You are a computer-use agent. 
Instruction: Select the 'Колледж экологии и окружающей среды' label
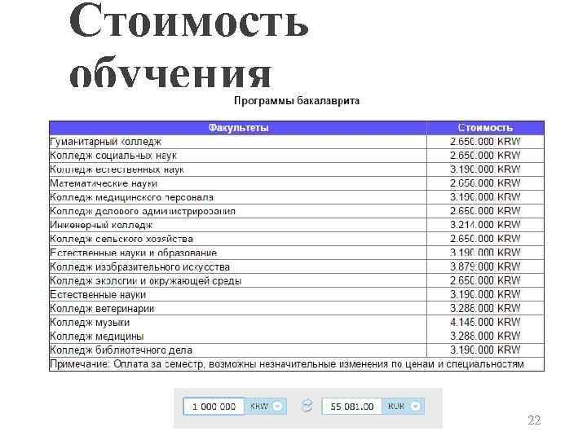pyautogui.click(x=146, y=280)
